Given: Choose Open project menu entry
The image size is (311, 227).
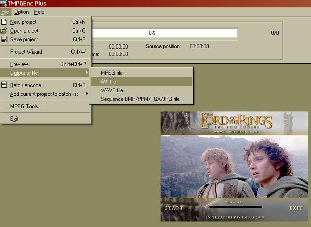Looking at the screenshot, I should 46,31.
